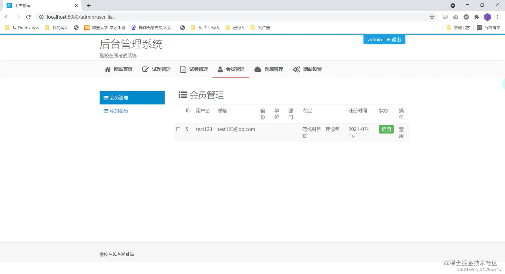Viewport: 505px width, 274px height.
Task: Open profile avatar icon S
Action: (x=487, y=17)
